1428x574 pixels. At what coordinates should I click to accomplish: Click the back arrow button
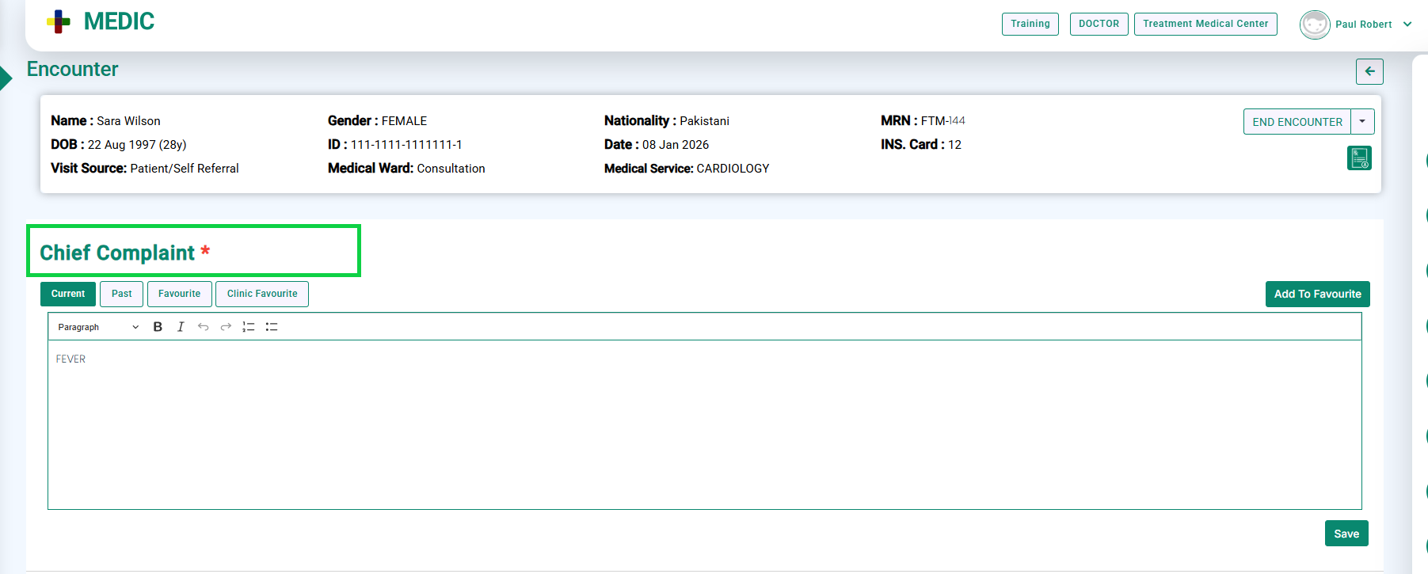pos(1369,71)
